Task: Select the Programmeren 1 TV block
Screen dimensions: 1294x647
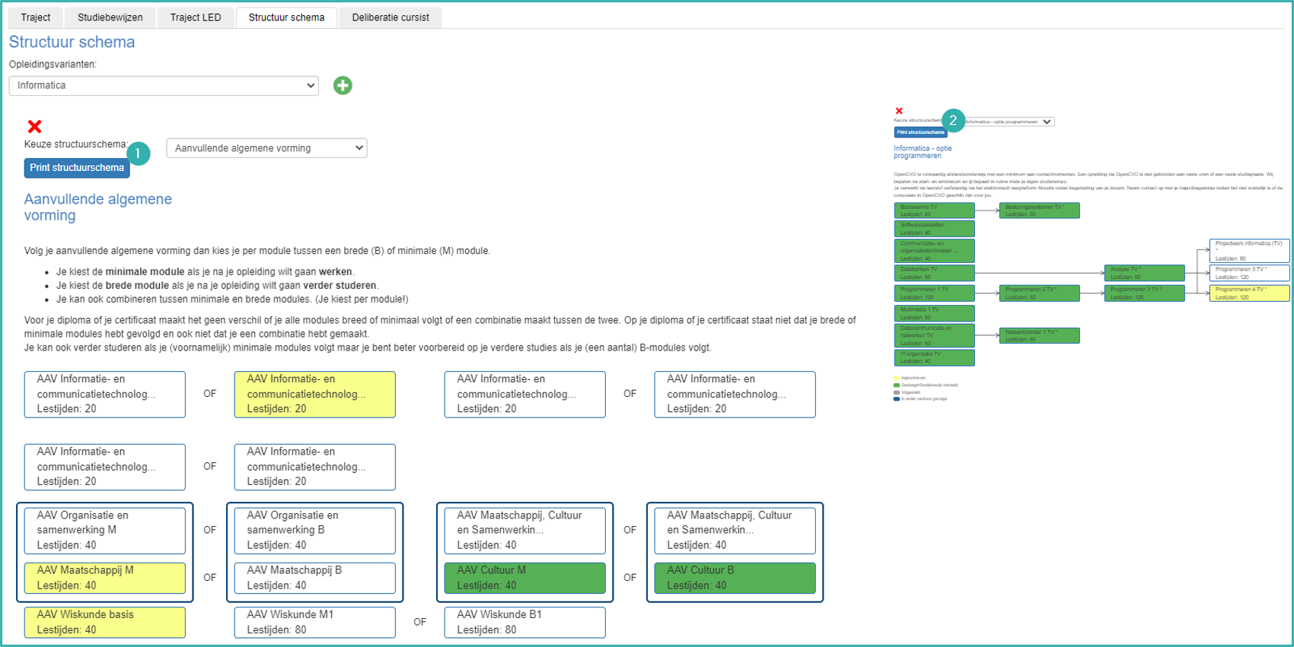Action: tap(934, 293)
